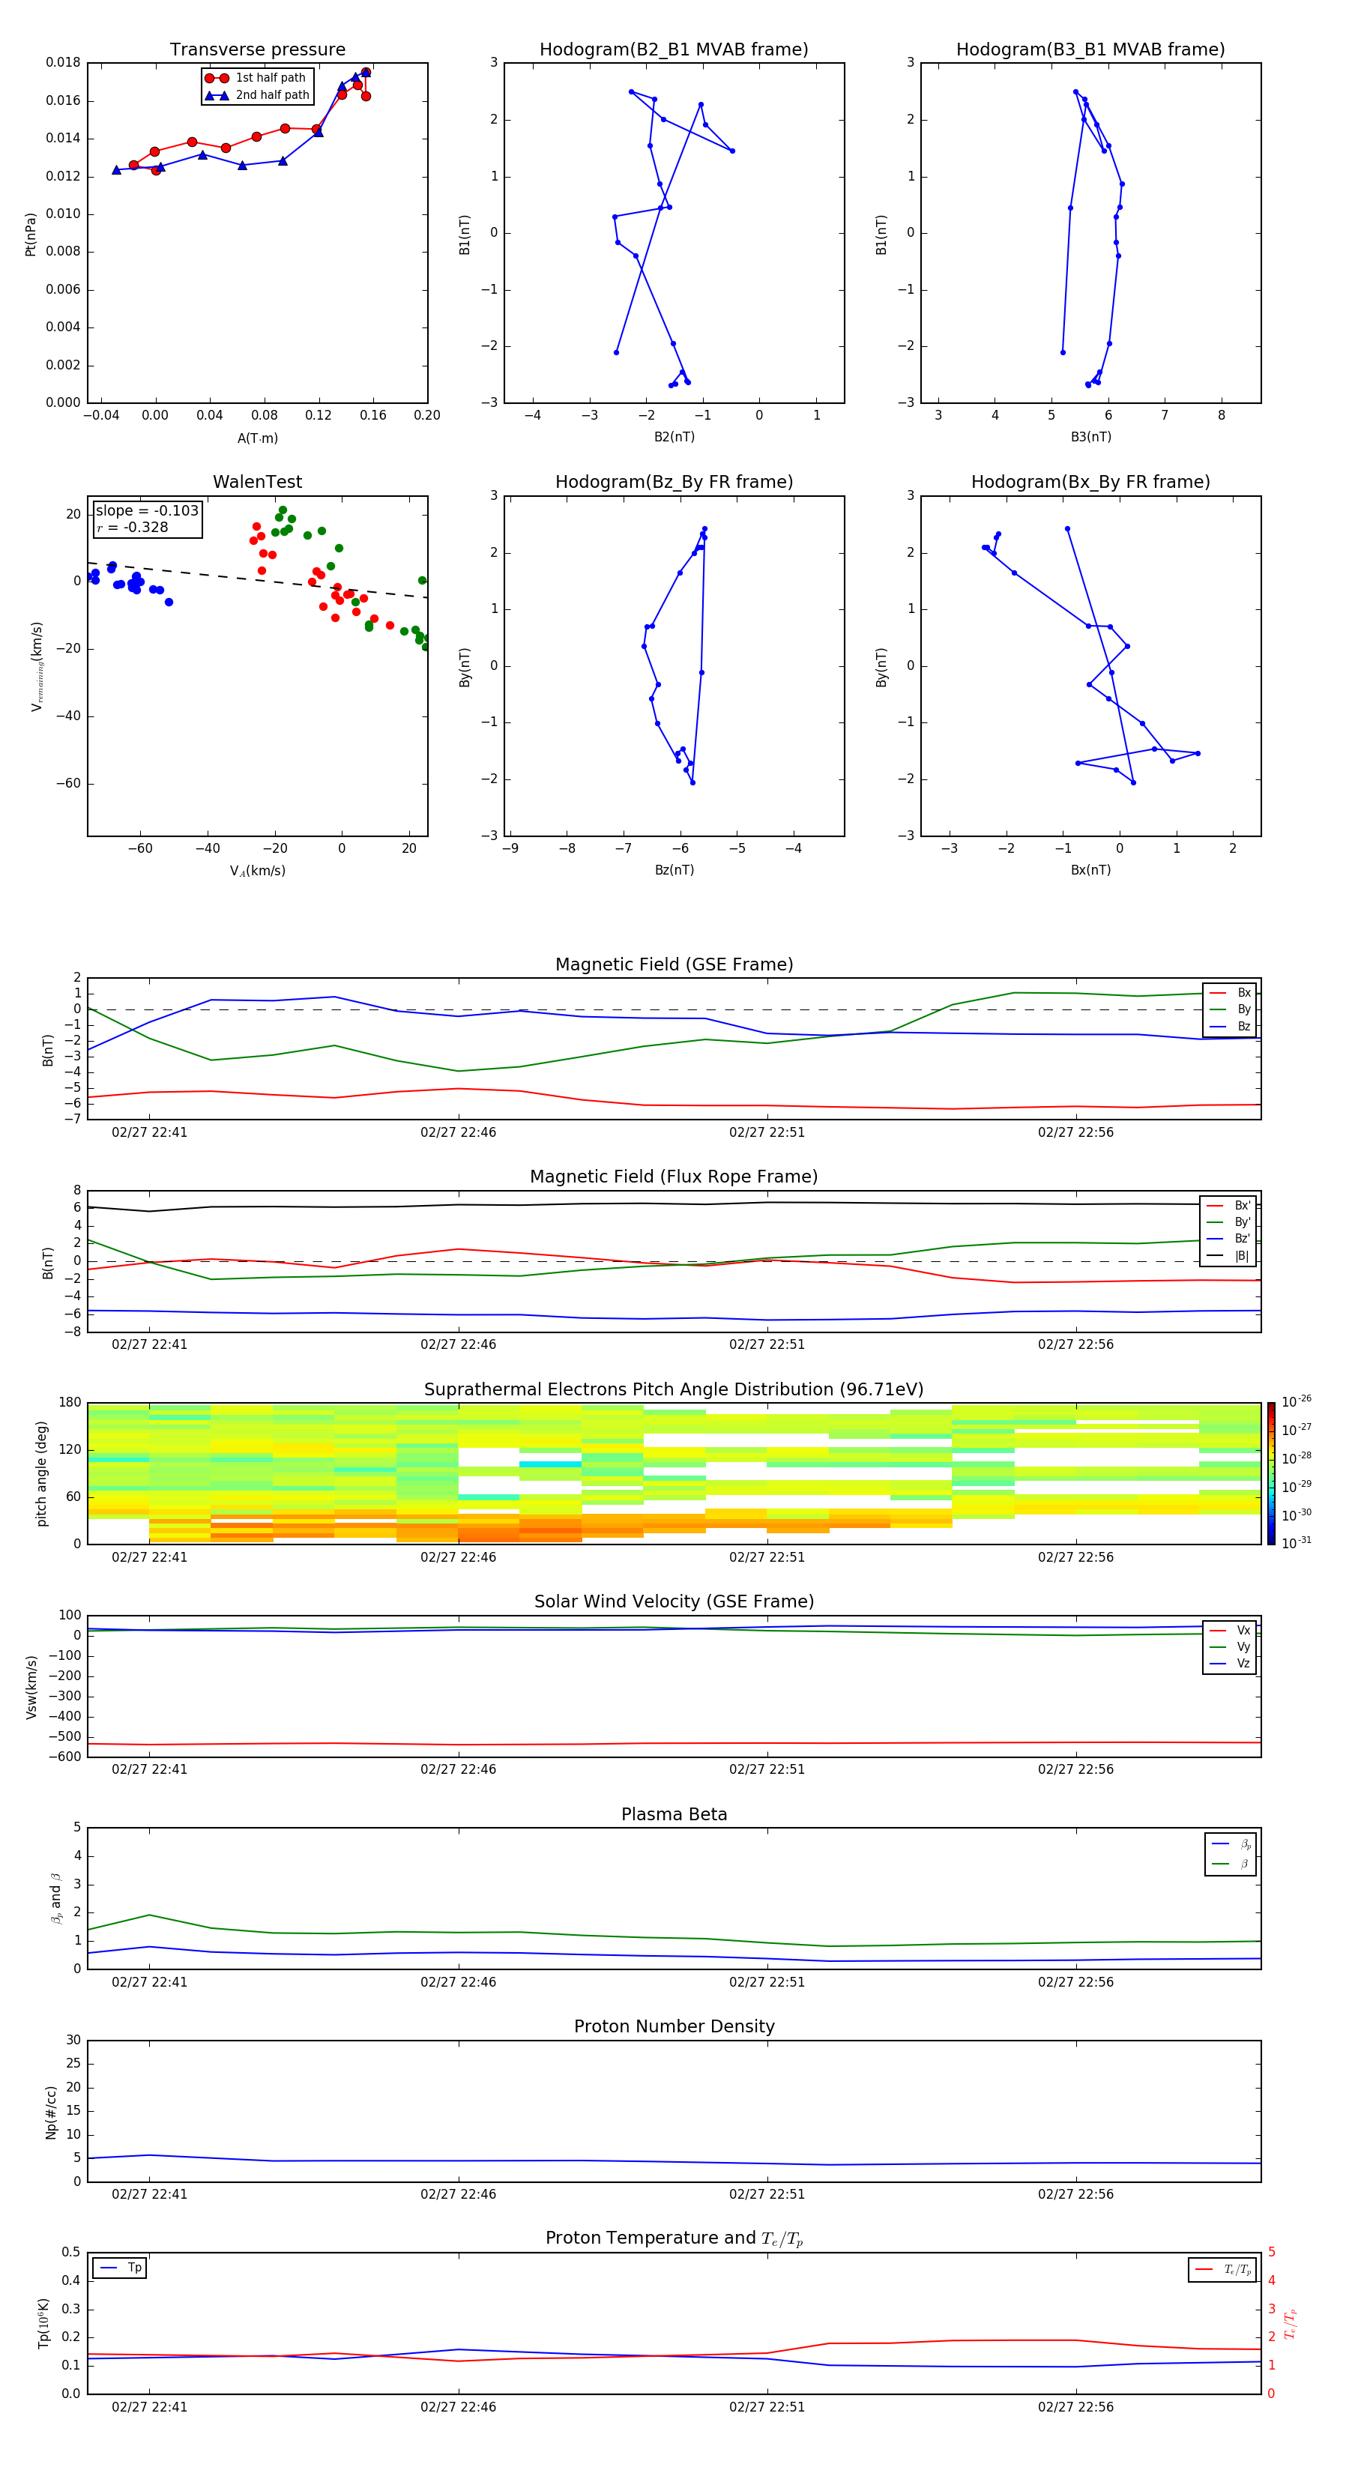Select the 'Tp' legend entry
1349x2473 pixels.
[x=120, y=2268]
